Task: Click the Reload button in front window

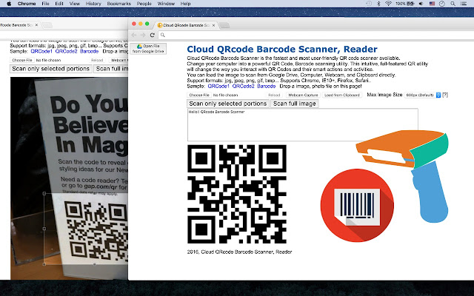Action: 274,95
